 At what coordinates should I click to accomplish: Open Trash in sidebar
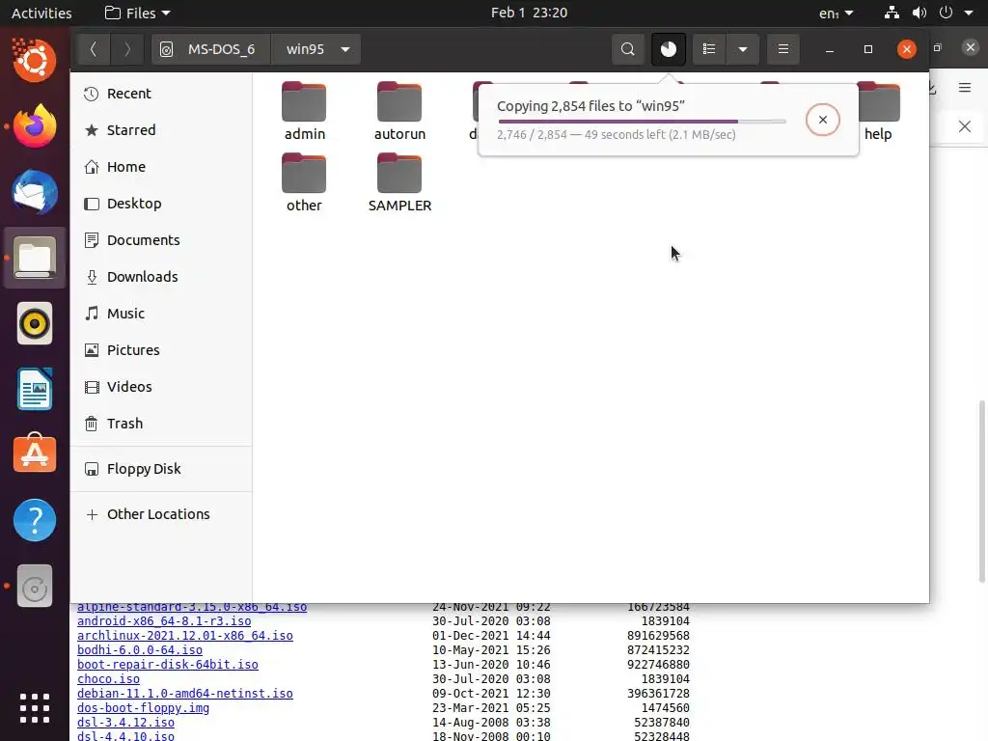click(x=161, y=424)
